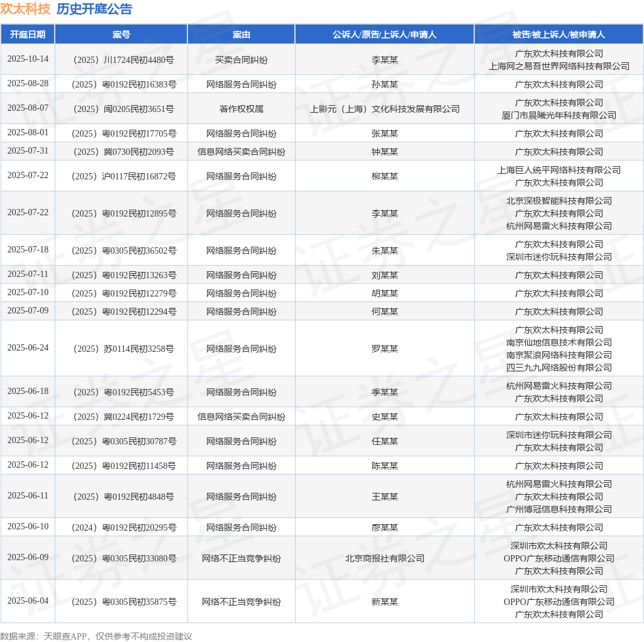The image size is (644, 642).
Task: Click plaintiff 廖某某
Action: [x=384, y=527]
